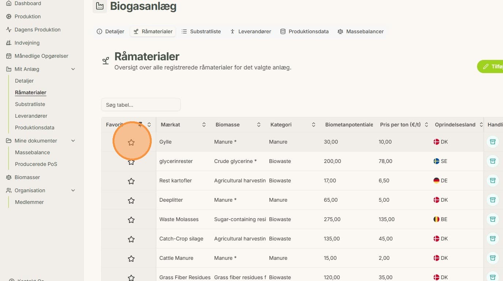Viewport: 503px width, 281px height.
Task: Toggle favorite star for Gylle row
Action: tap(131, 142)
